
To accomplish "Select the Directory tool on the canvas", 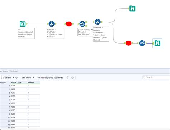I will point(23,24).
